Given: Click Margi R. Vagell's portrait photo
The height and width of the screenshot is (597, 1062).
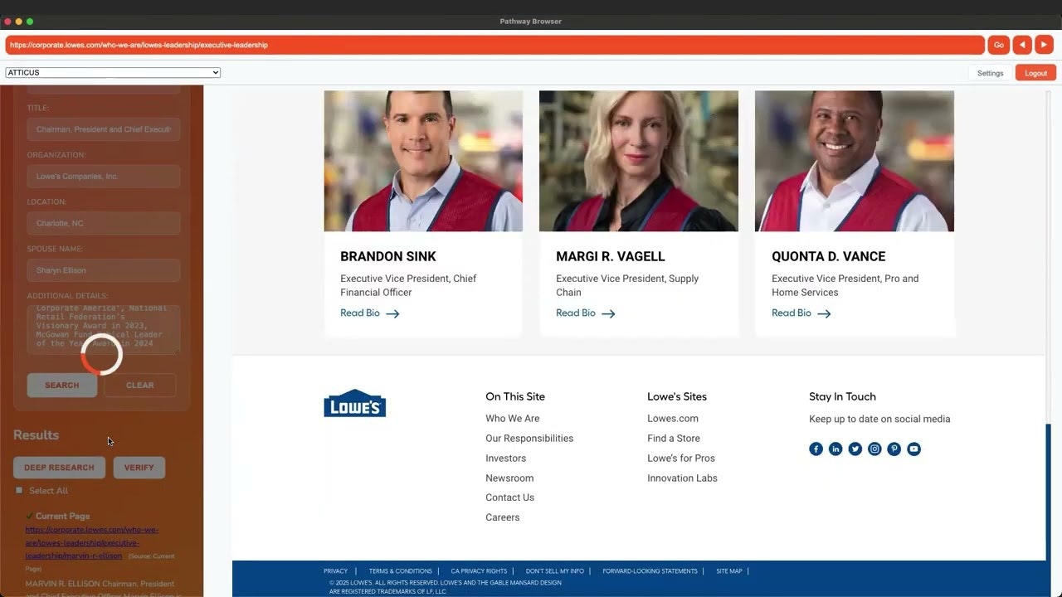Looking at the screenshot, I should (639, 161).
